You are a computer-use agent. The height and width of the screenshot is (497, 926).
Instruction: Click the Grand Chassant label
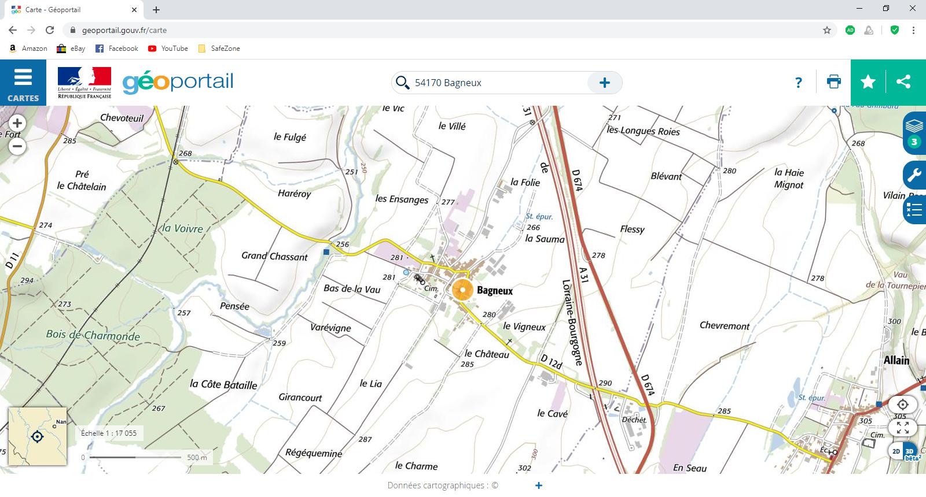pyautogui.click(x=275, y=256)
